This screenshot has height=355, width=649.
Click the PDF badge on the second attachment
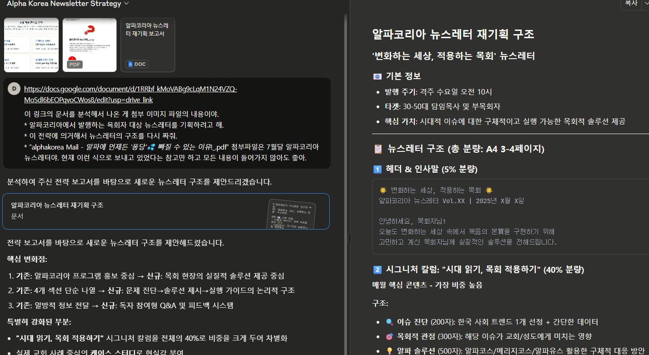coord(75,64)
